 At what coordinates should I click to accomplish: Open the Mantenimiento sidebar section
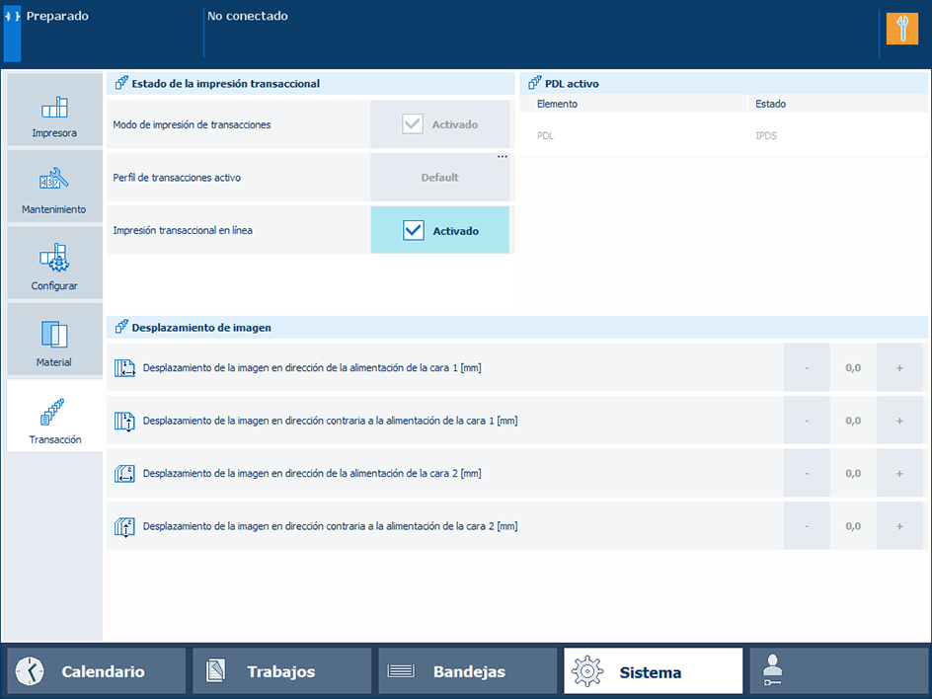pyautogui.click(x=54, y=186)
